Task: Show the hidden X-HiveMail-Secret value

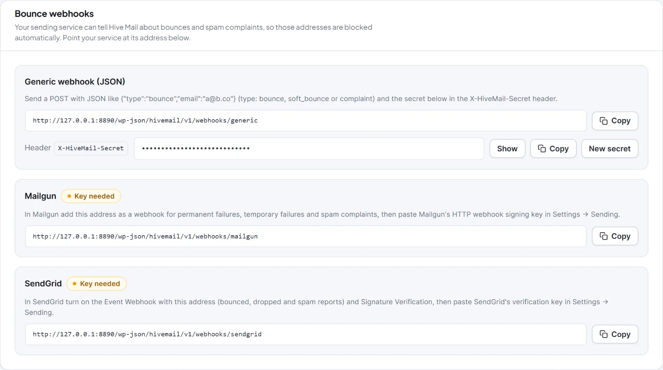Action: pos(507,149)
